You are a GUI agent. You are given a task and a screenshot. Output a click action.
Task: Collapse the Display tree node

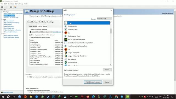(2, 19)
